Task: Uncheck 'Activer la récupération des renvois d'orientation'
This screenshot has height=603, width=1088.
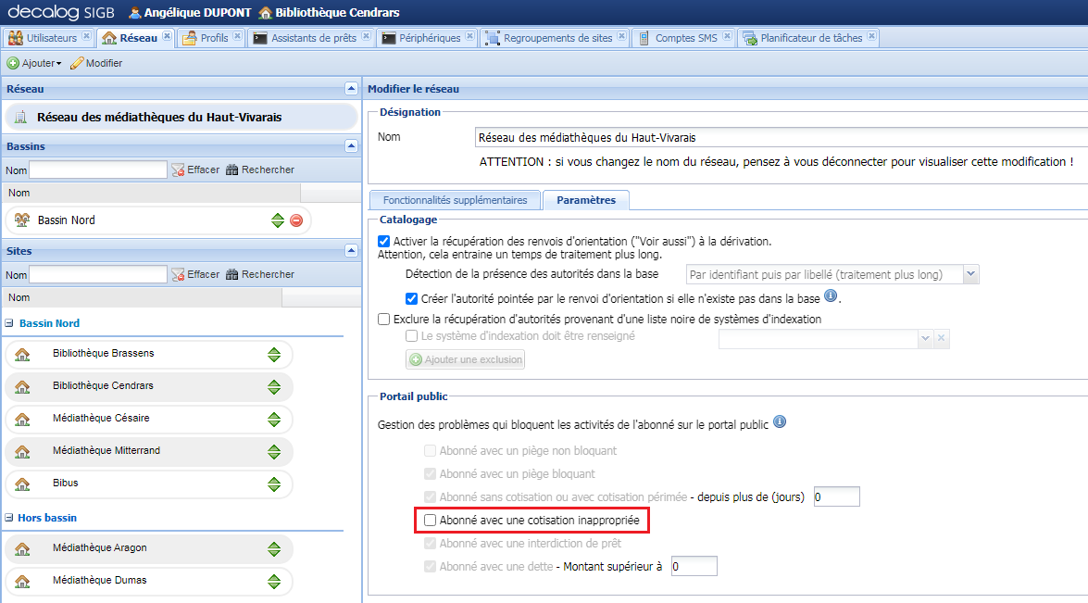Action: (x=384, y=241)
